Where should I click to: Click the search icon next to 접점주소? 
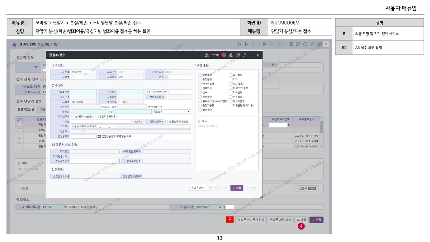[84, 131]
